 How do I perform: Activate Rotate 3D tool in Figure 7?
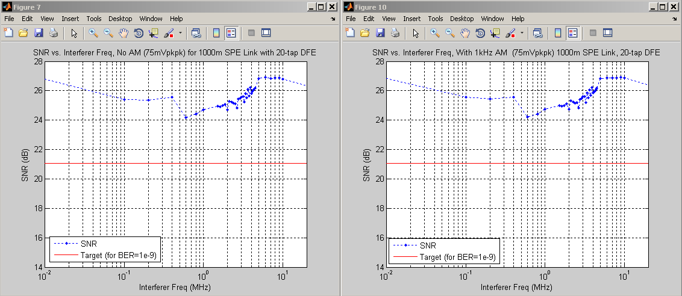tap(139, 32)
